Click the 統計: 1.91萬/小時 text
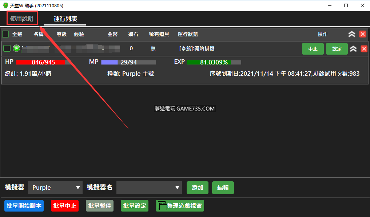The height and width of the screenshot is (217, 370). tap(28, 74)
